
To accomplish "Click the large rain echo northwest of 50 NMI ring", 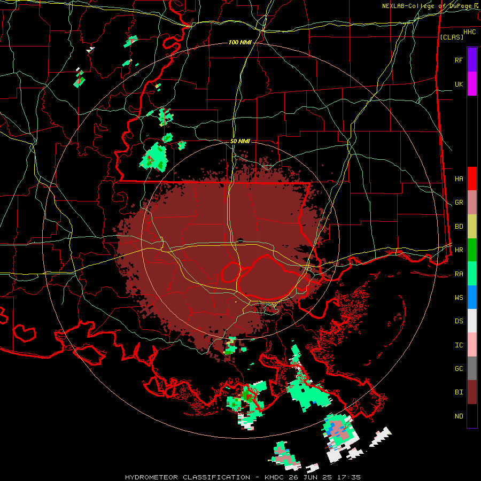I will (x=154, y=157).
